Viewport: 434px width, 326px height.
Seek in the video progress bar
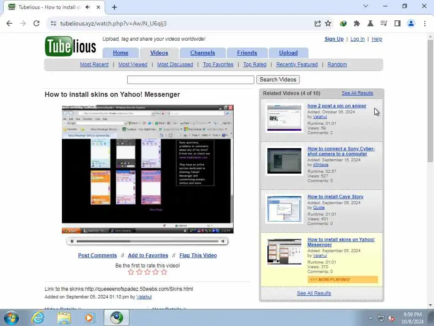[147, 241]
